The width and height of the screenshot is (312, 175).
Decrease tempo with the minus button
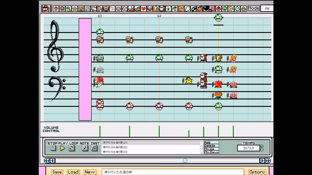[262, 149]
